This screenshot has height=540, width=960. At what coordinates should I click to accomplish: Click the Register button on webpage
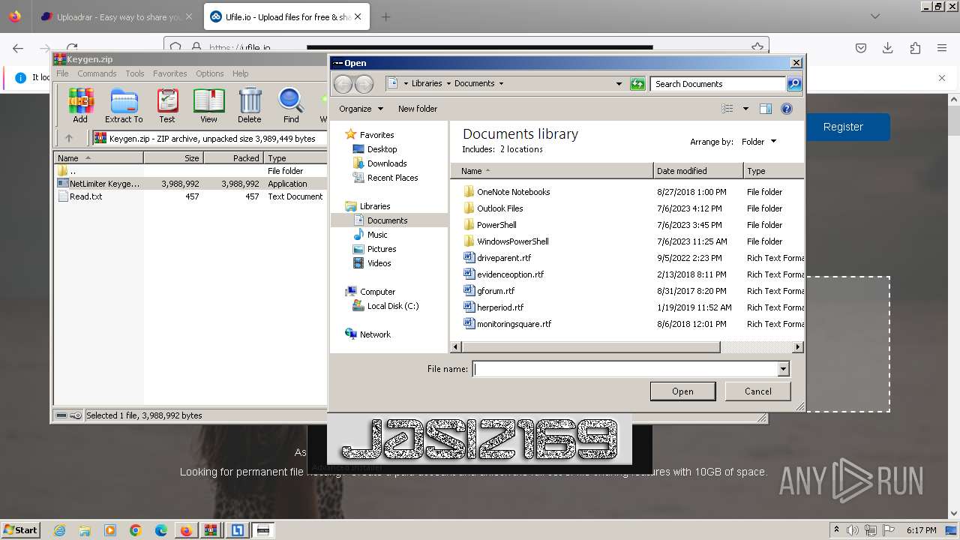[x=843, y=127]
